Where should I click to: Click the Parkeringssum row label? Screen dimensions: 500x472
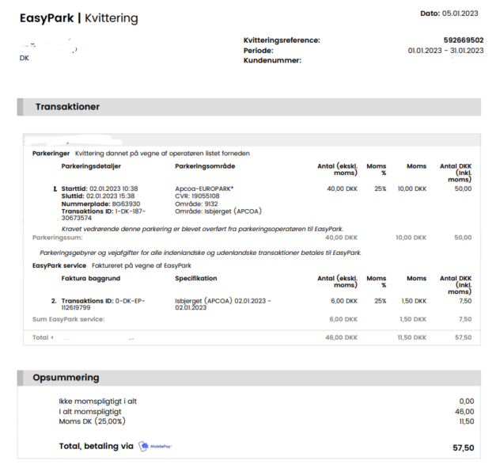[58, 237]
